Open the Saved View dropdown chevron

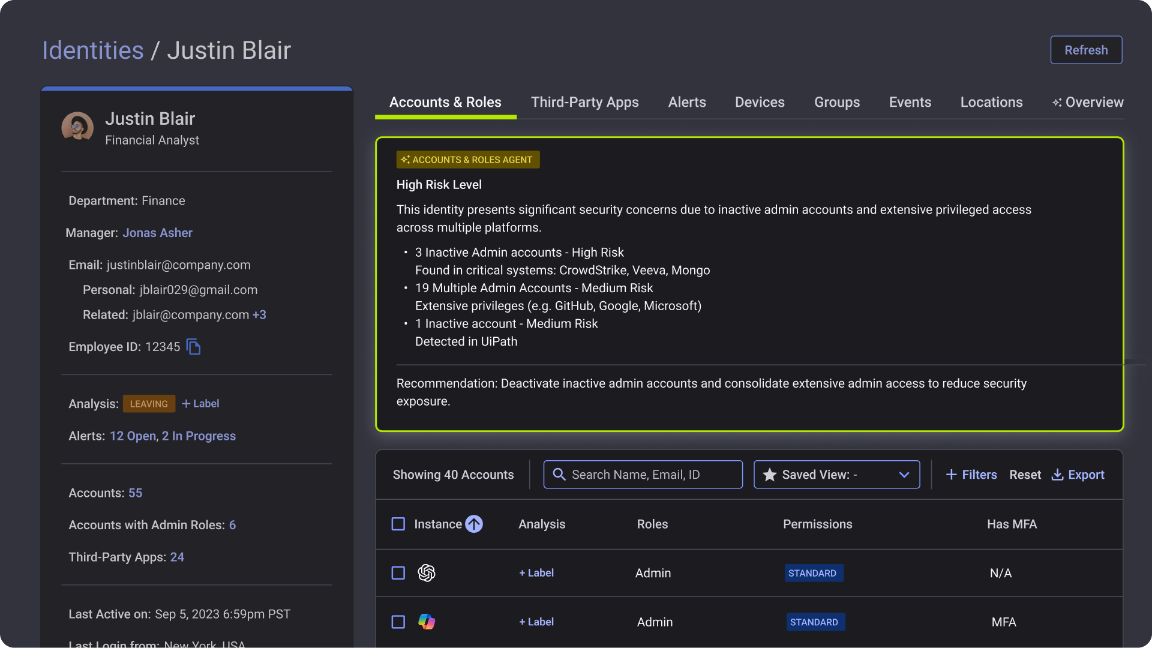904,475
